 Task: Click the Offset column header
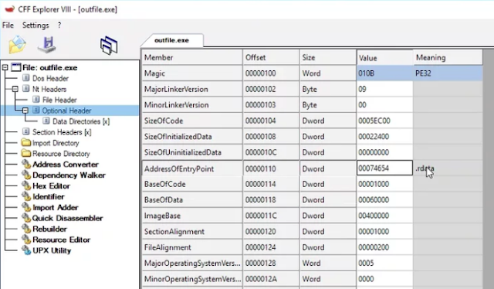(271, 57)
